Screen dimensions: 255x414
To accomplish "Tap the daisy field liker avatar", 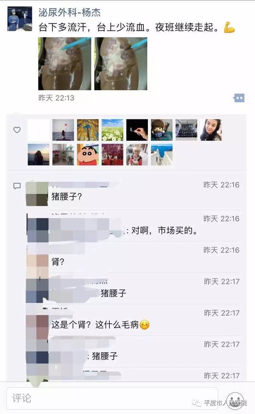I will pyautogui.click(x=113, y=130).
